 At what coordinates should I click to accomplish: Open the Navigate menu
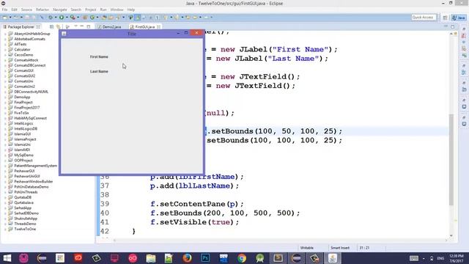point(60,10)
